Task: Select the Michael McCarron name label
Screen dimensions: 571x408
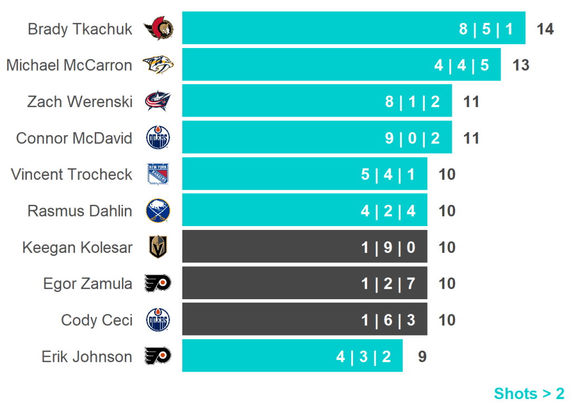Action: click(x=69, y=65)
